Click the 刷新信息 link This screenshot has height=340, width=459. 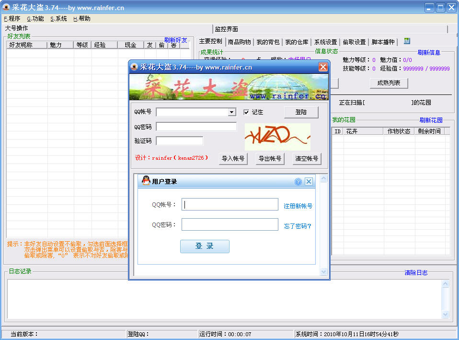(x=429, y=52)
